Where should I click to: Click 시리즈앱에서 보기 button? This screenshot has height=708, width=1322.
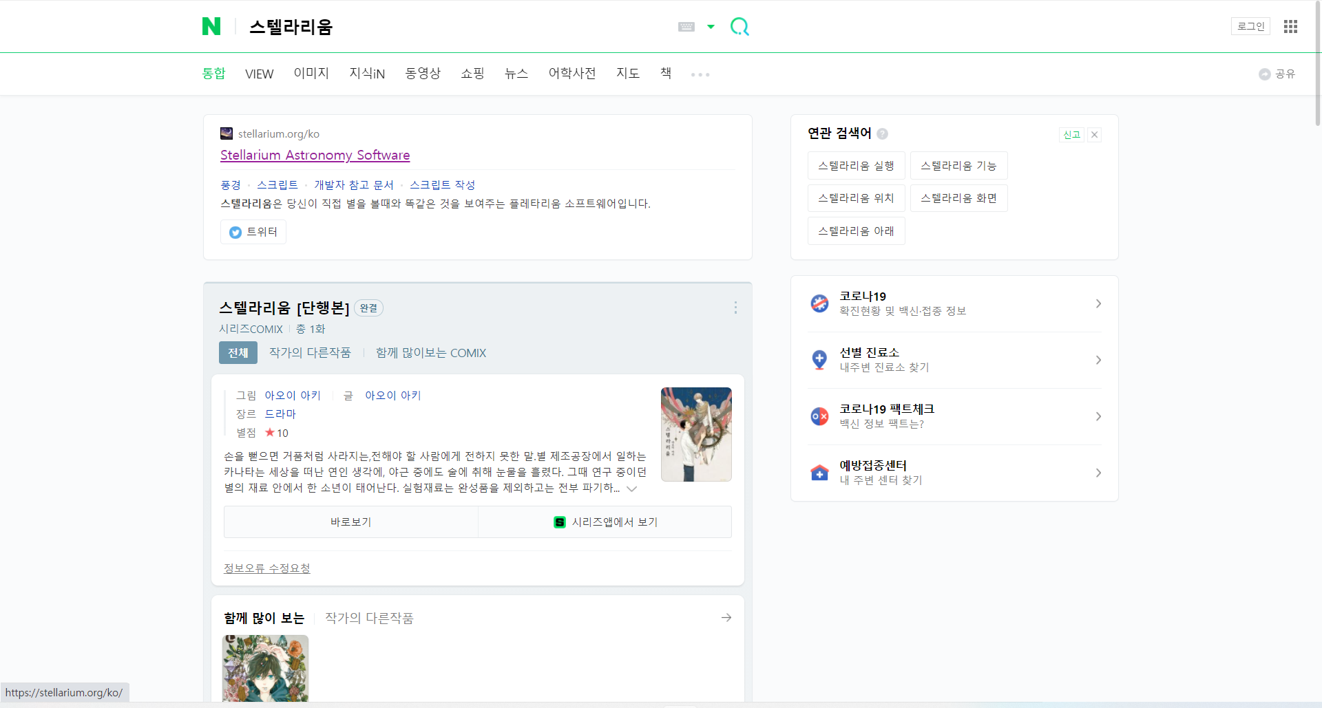(605, 522)
